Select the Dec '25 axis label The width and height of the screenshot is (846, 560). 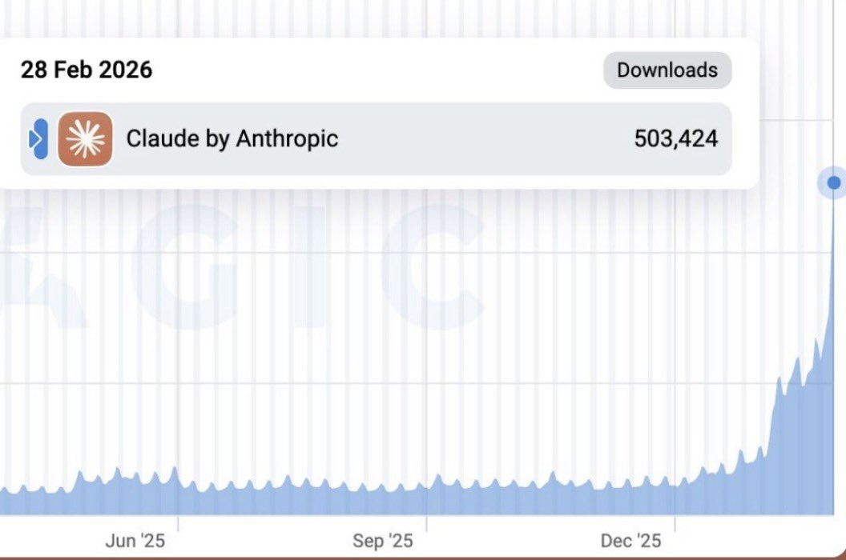point(630,541)
